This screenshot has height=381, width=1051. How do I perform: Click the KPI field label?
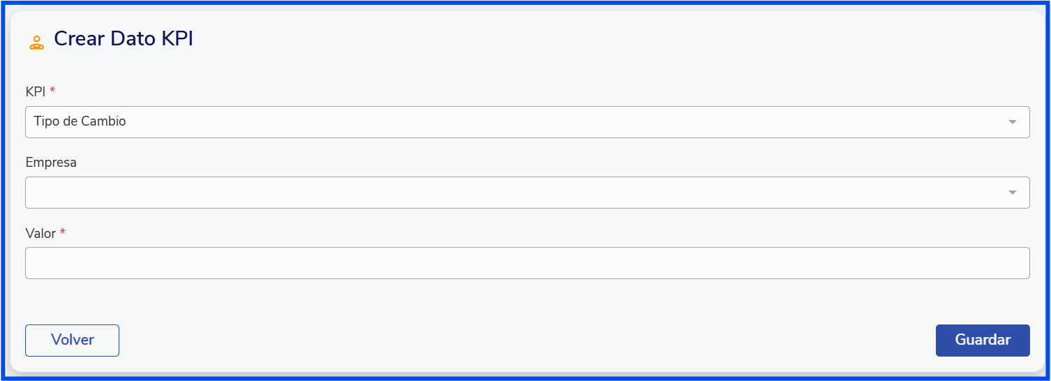(36, 91)
